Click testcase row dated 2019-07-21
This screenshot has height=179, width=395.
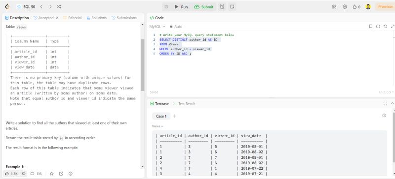click(211, 174)
